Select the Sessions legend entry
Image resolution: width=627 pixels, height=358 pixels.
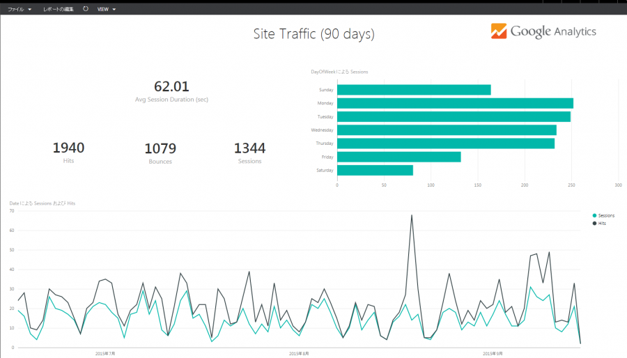pyautogui.click(x=603, y=216)
